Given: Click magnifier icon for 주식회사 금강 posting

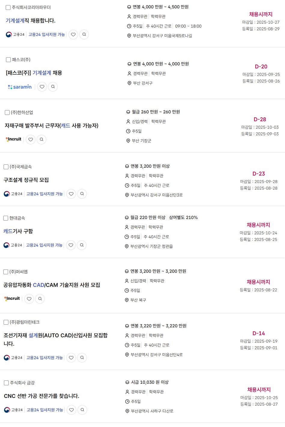Looking at the screenshot, I should [x=82, y=410].
